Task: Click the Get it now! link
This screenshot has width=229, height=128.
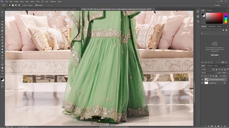Action: click(214, 55)
